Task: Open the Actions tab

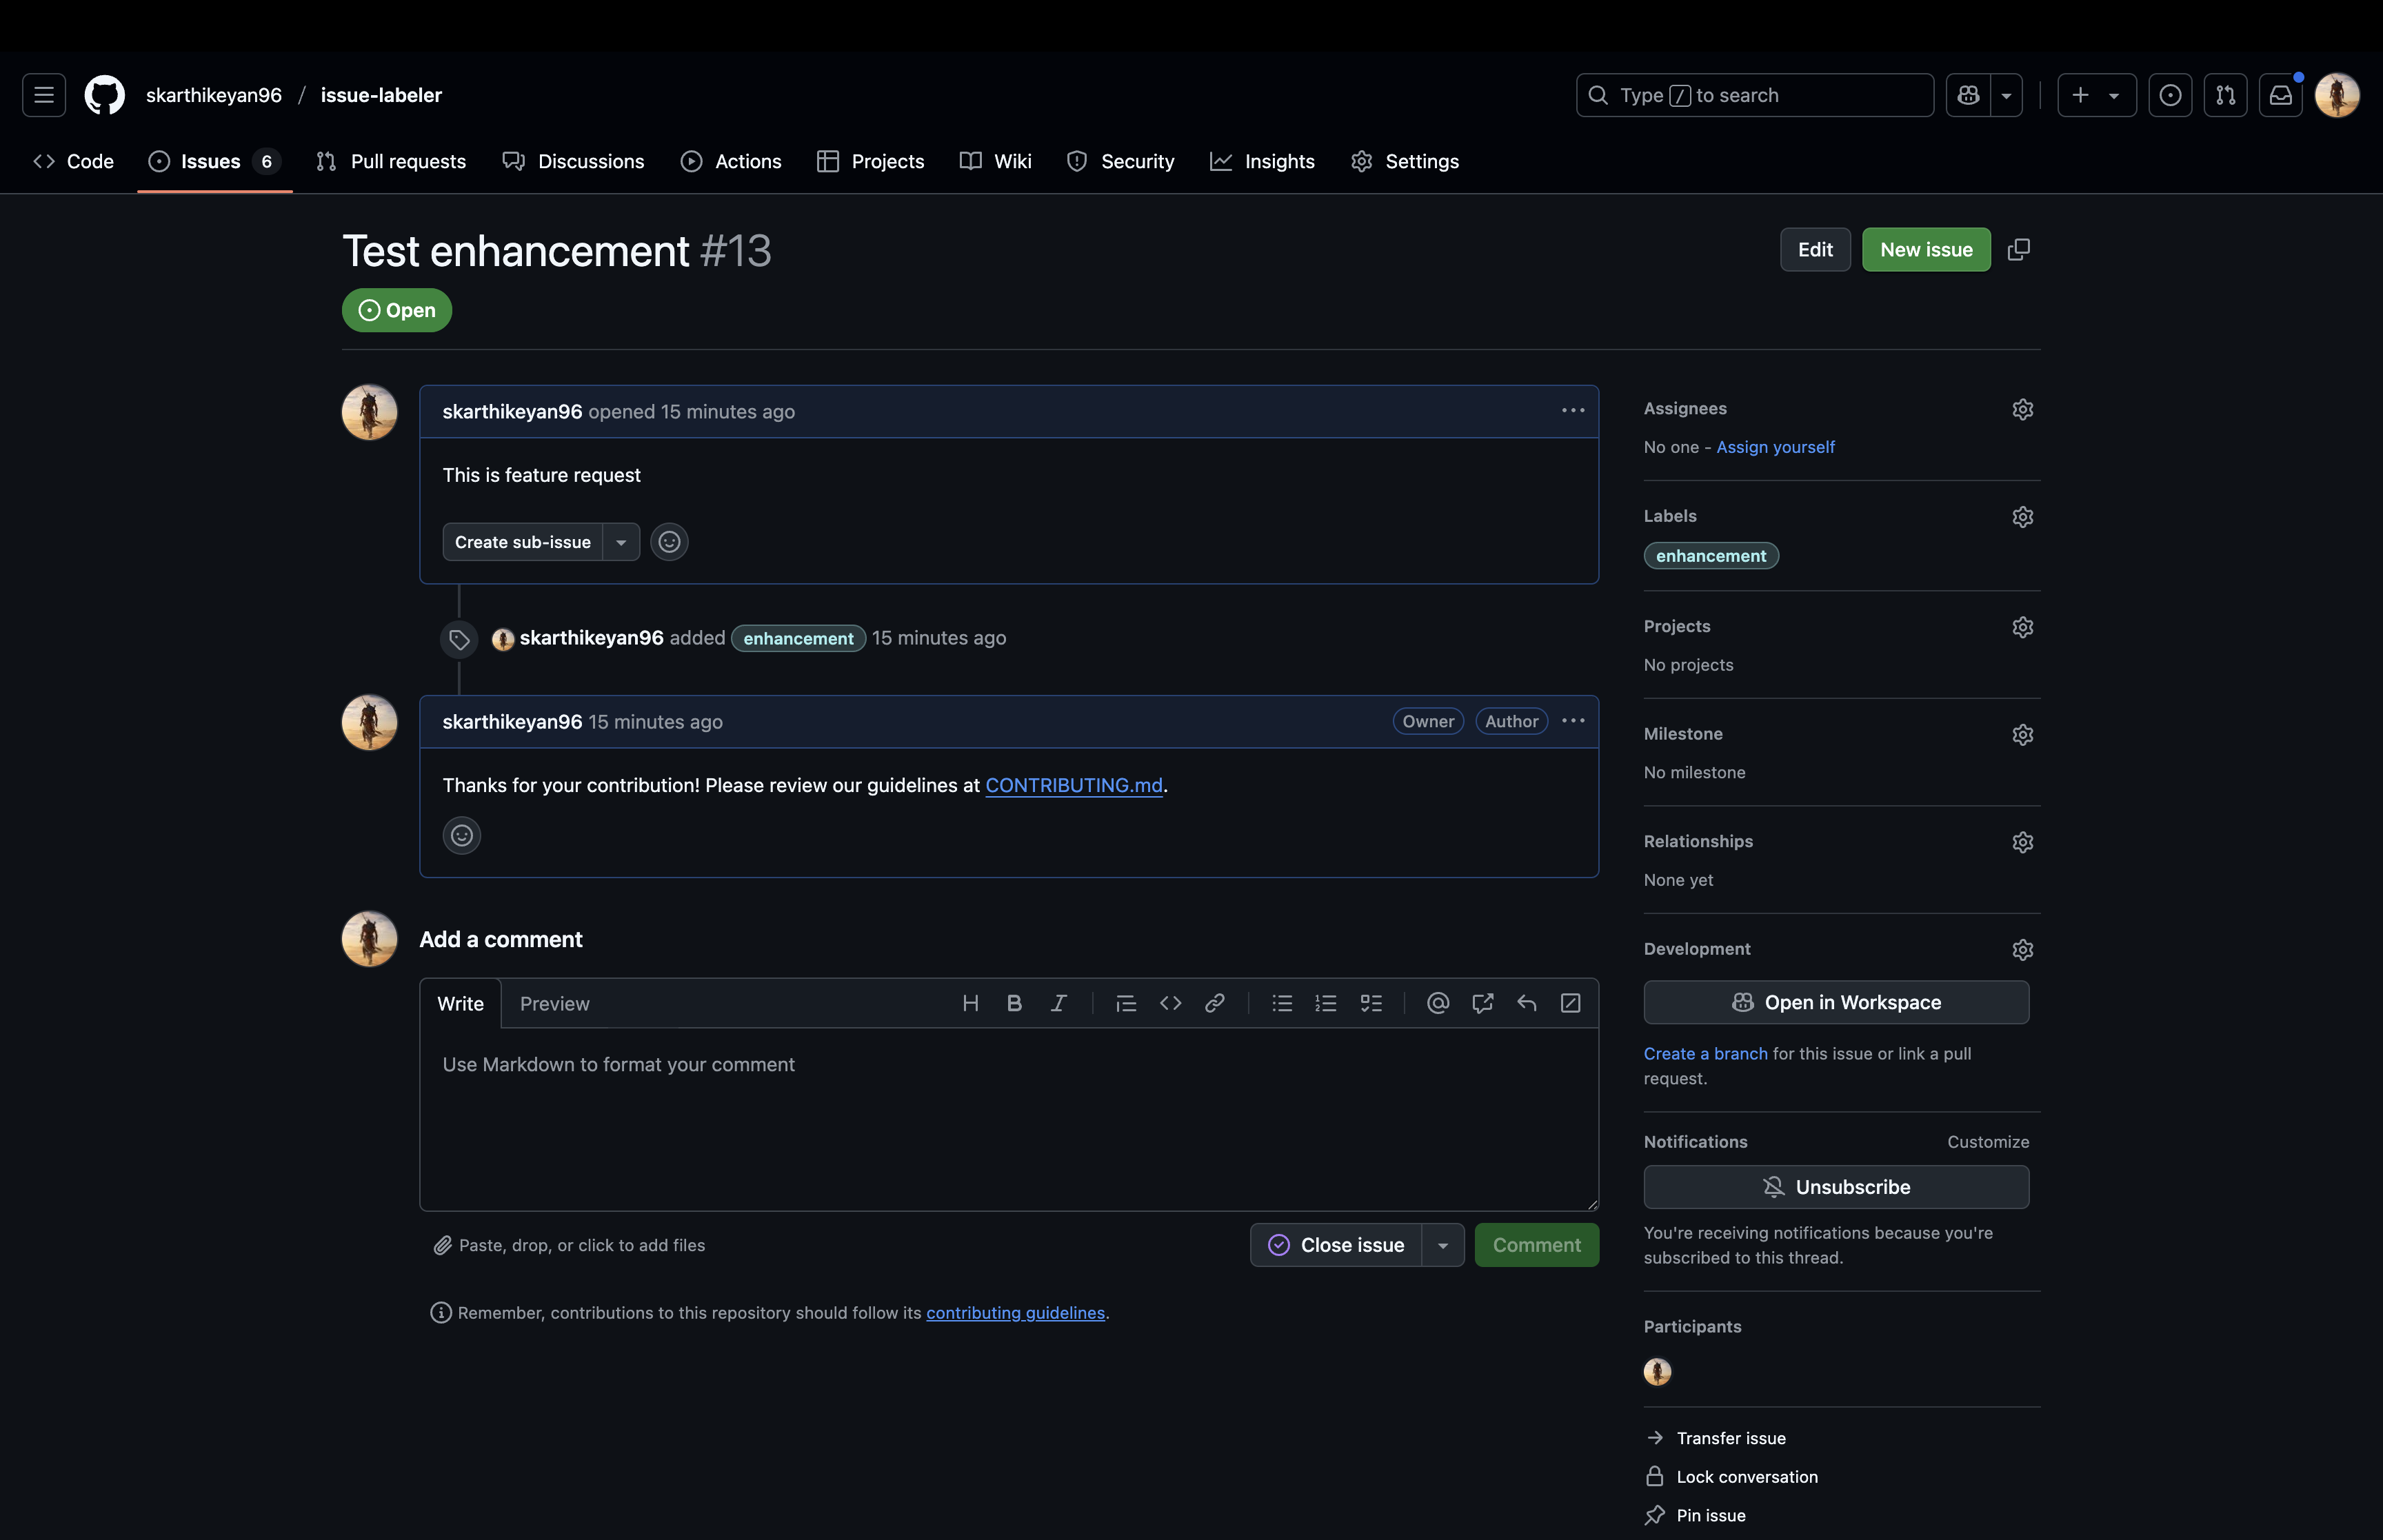Action: point(731,161)
